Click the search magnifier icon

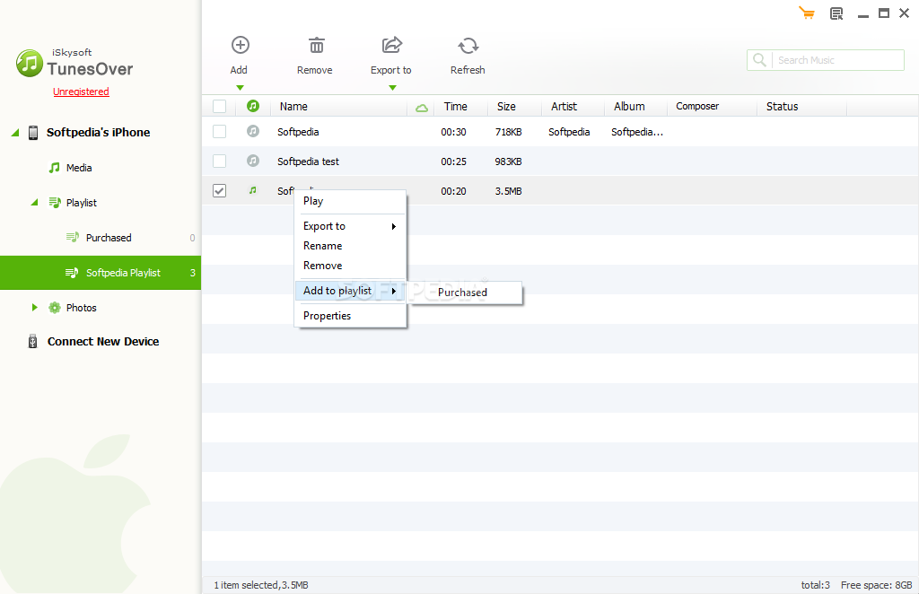point(759,60)
